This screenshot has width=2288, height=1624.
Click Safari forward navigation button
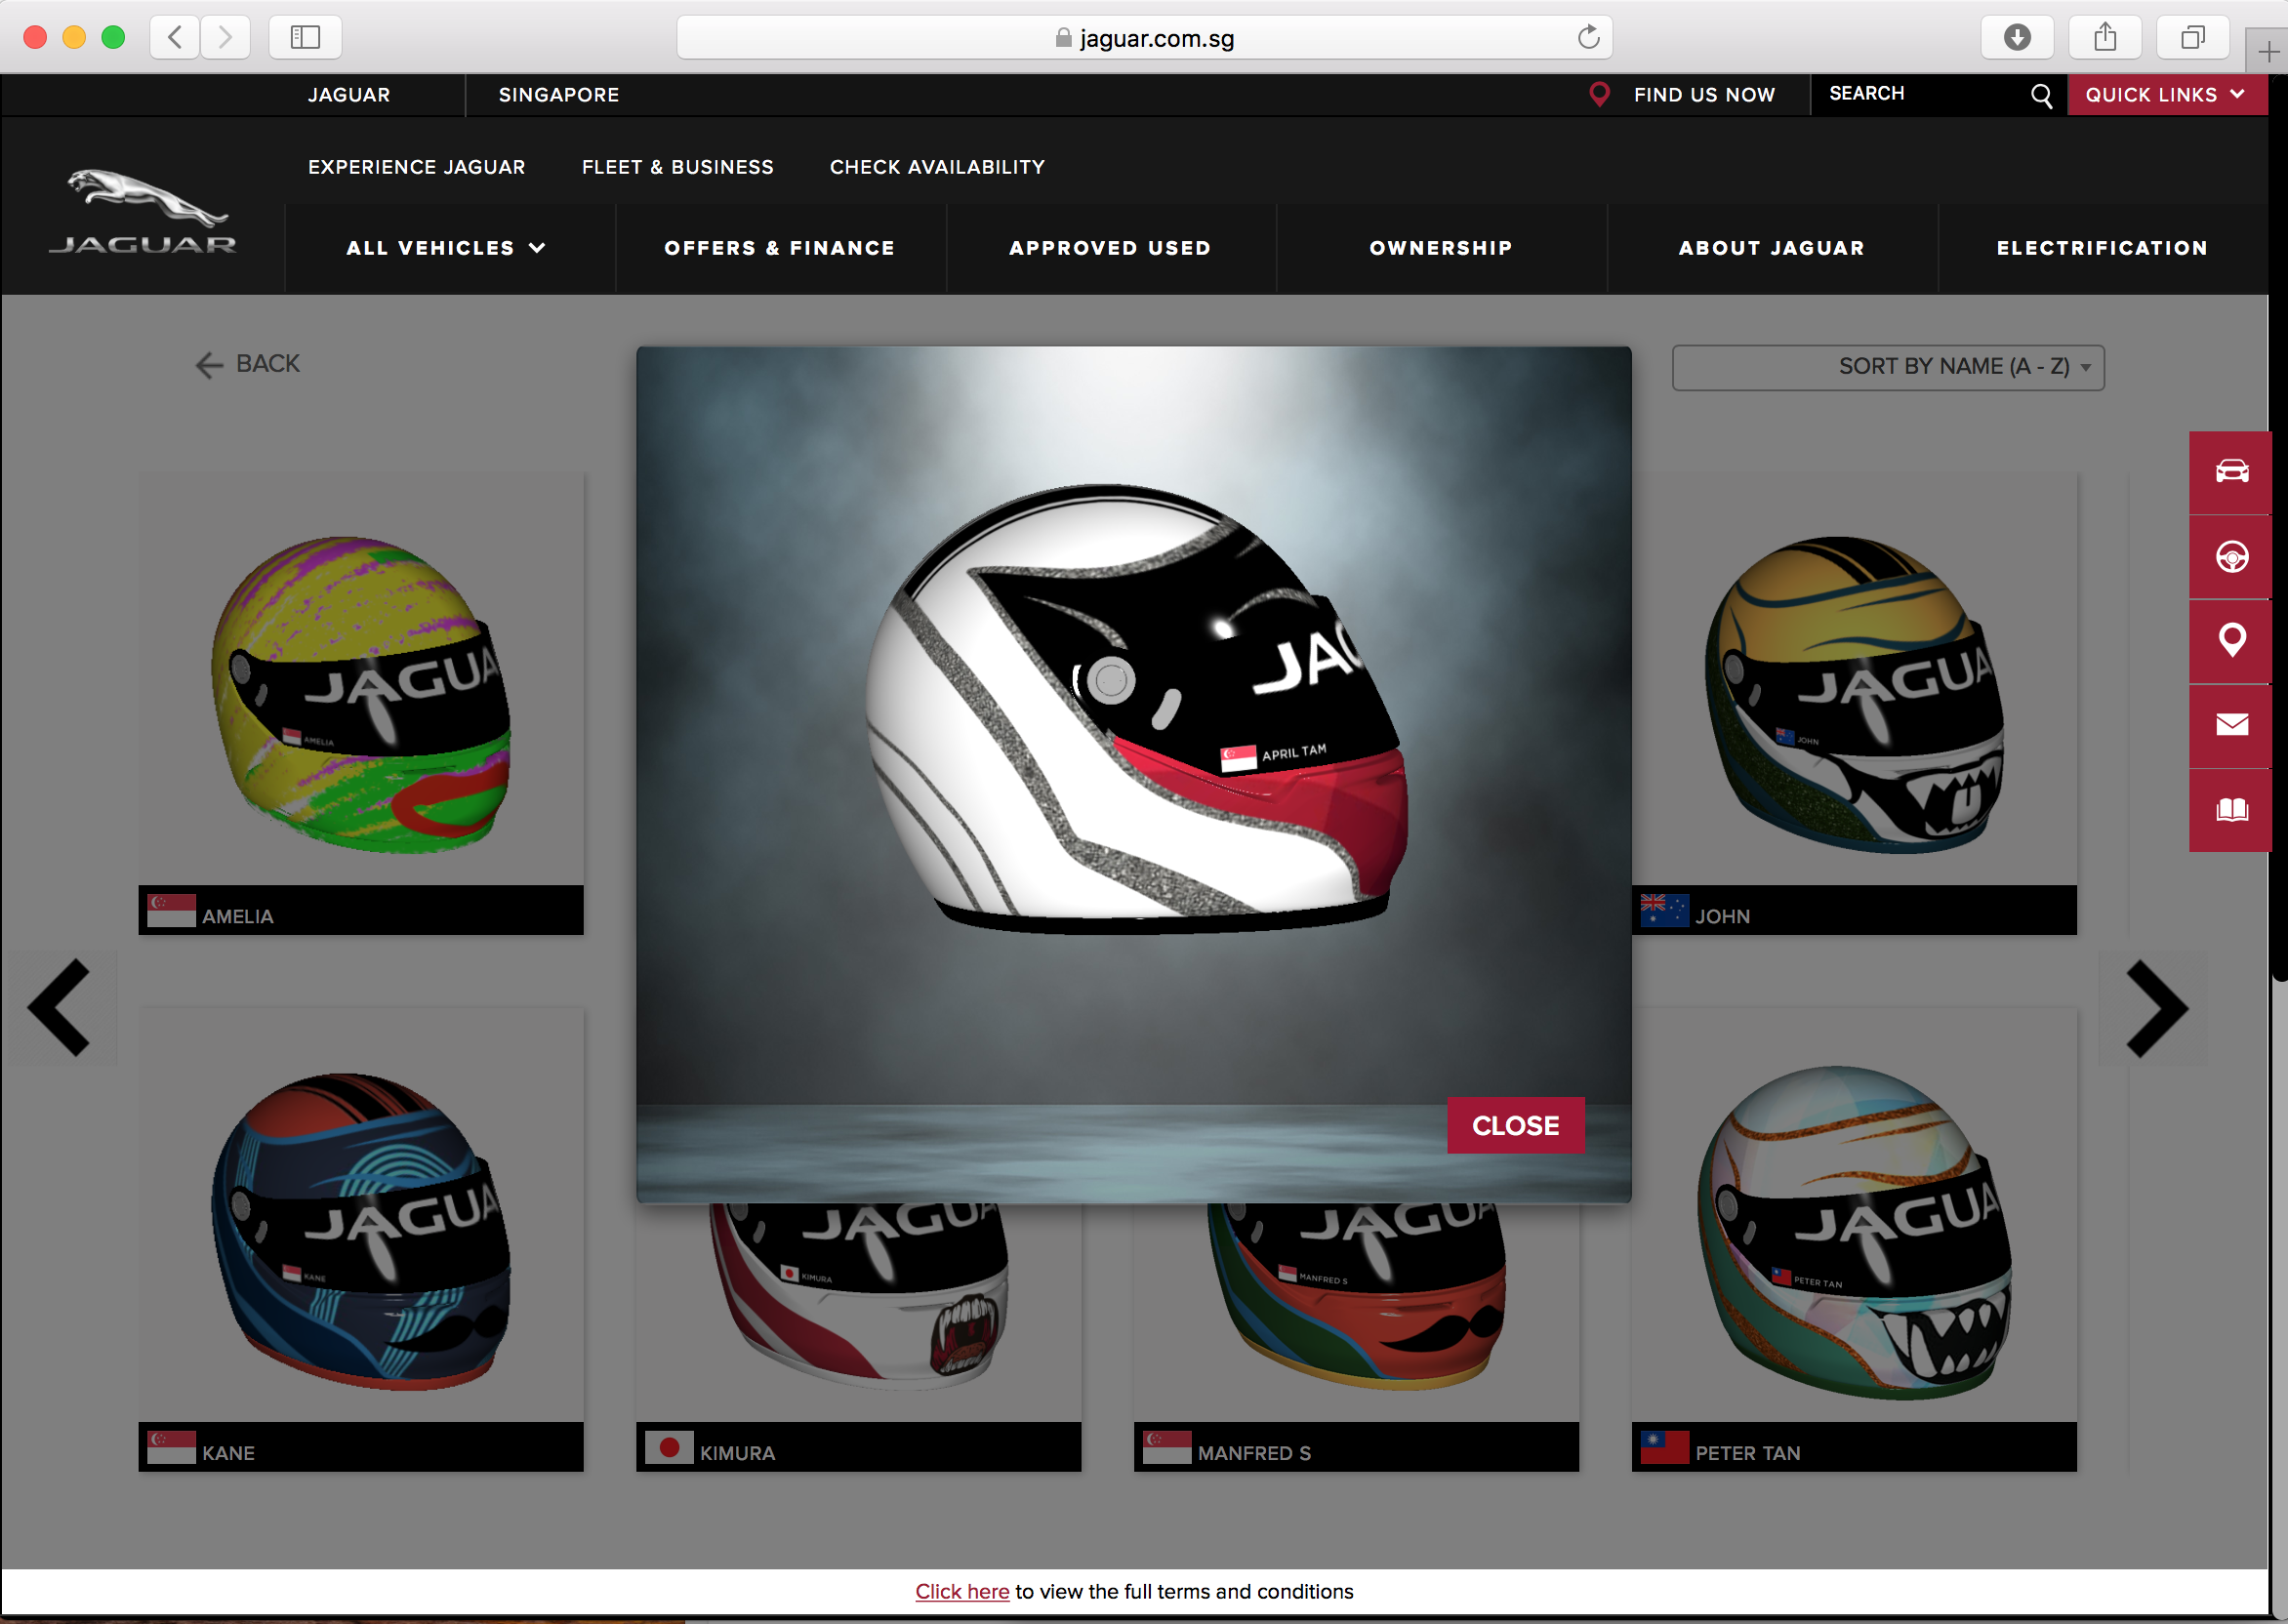(x=225, y=38)
